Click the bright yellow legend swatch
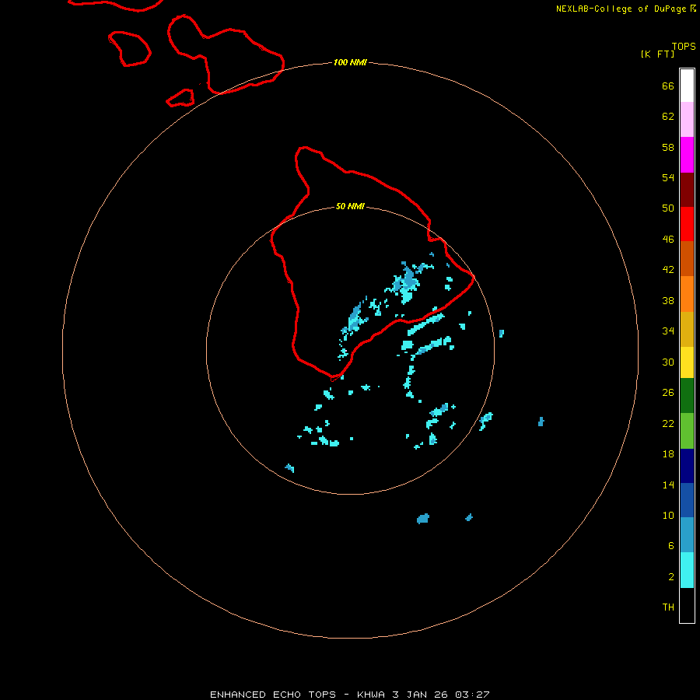The width and height of the screenshot is (700, 700). coord(687,362)
